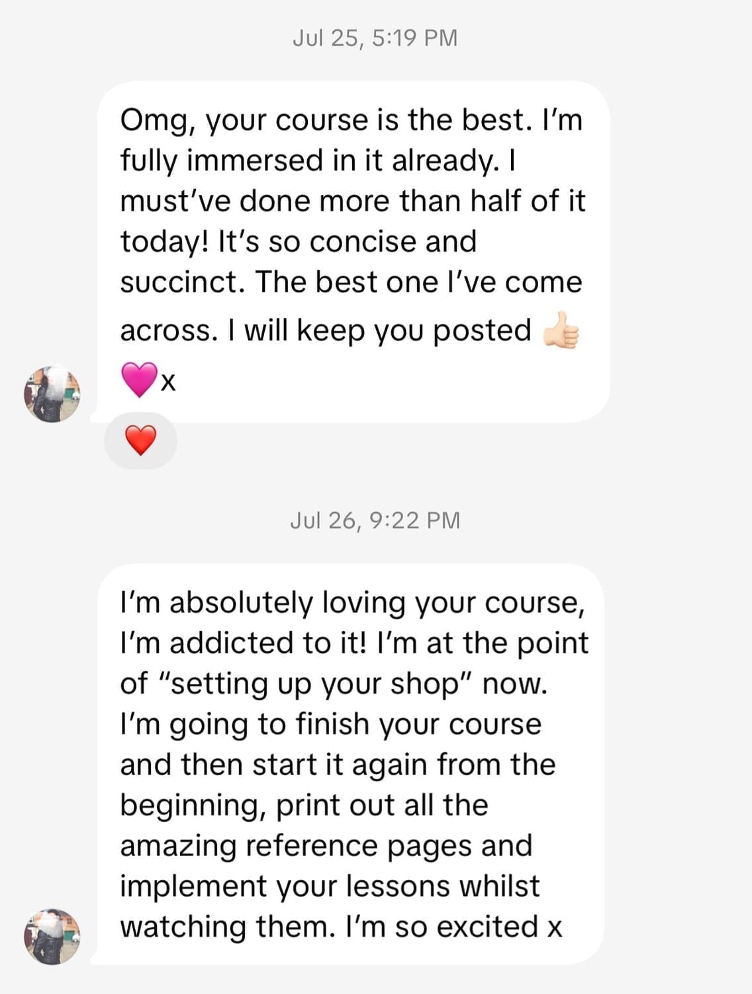Screen dimensions: 752x994
Task: Click the thumbs up emoji in the message
Action: [561, 330]
